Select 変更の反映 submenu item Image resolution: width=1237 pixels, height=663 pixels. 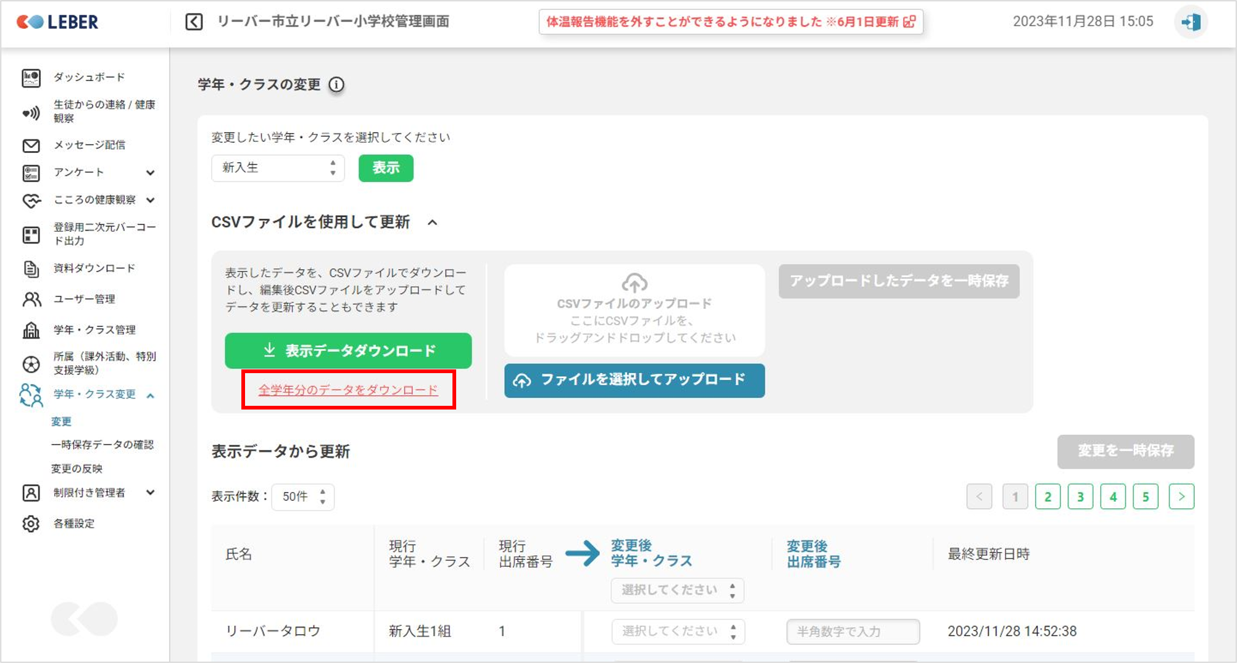pos(77,469)
